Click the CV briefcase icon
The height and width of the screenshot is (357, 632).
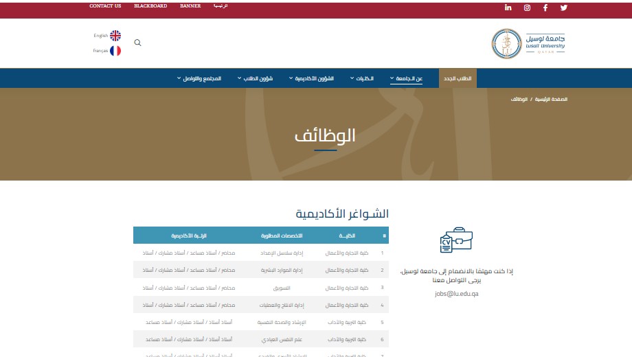coord(456,240)
